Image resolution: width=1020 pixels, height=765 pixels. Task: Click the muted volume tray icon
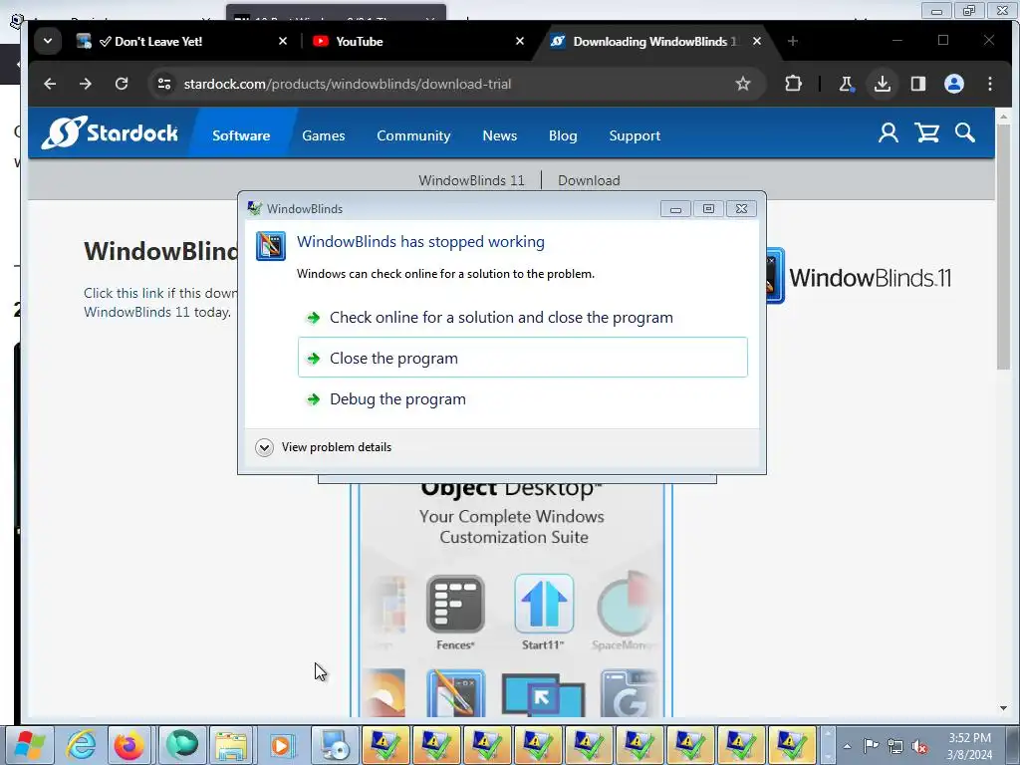(919, 747)
